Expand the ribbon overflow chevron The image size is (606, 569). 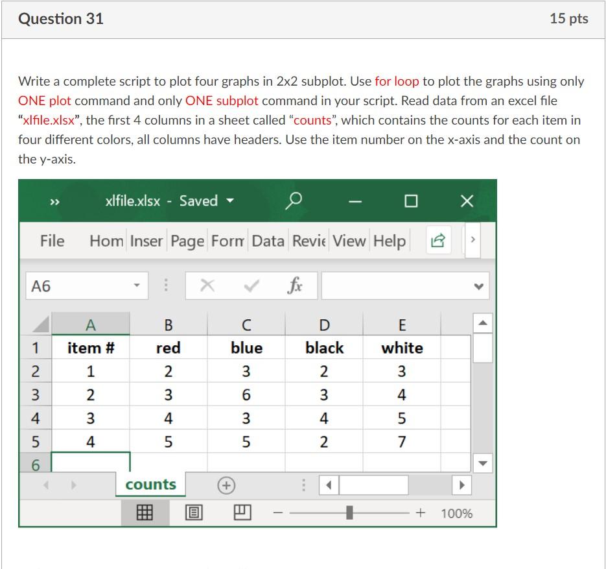(472, 239)
